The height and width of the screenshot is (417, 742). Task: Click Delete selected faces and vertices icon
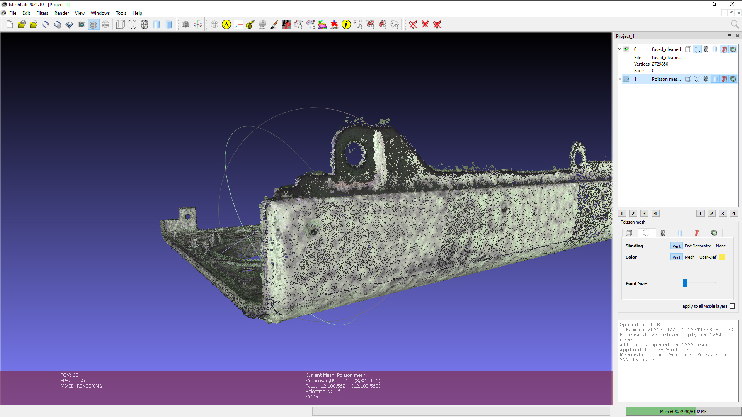(437, 25)
